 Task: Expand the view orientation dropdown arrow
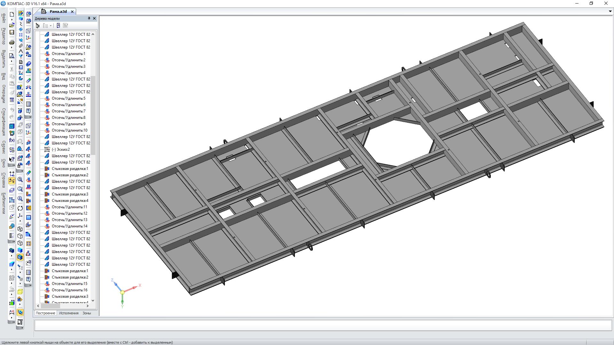click(x=20, y=221)
